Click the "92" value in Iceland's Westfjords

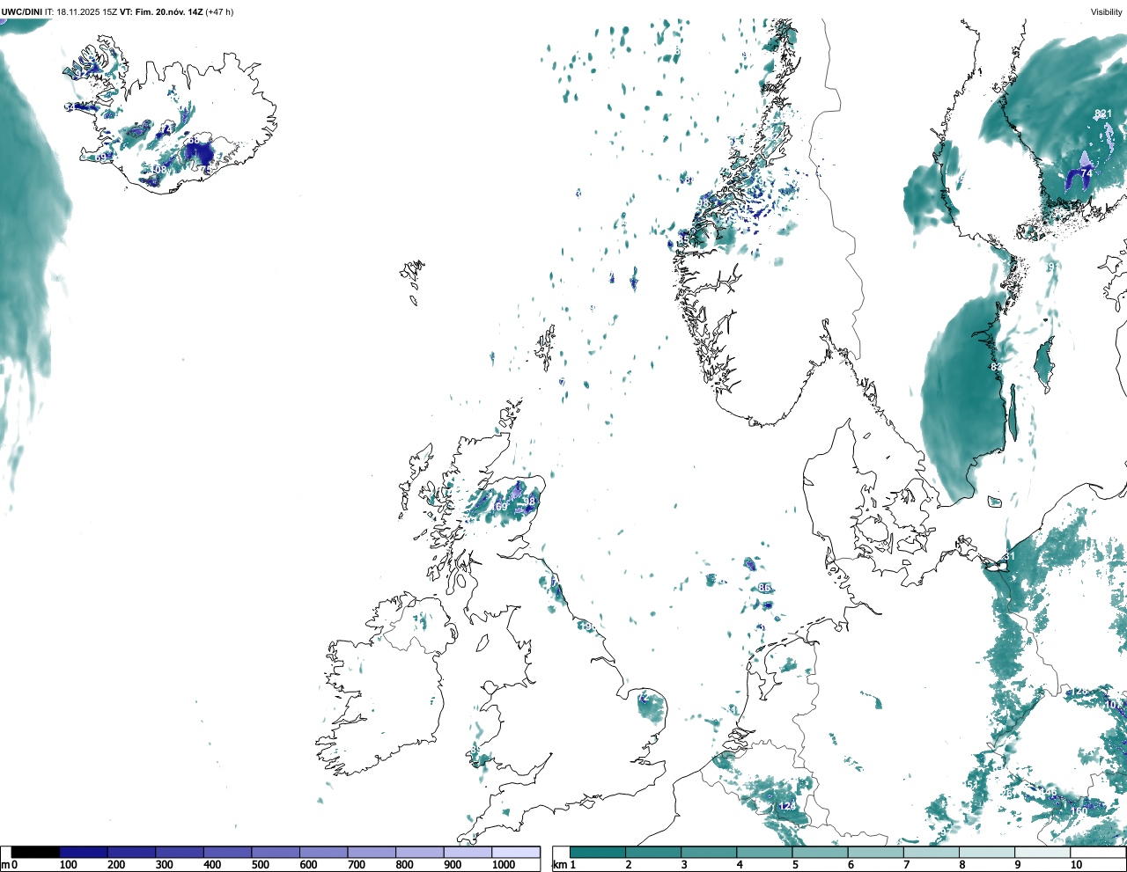point(80,73)
